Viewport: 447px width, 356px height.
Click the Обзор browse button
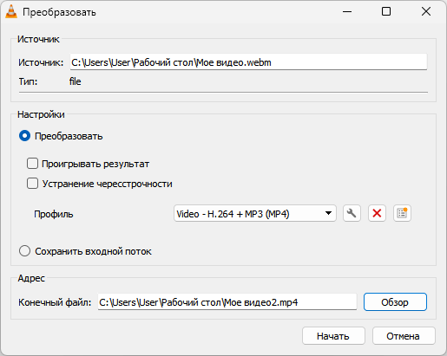[395, 302]
